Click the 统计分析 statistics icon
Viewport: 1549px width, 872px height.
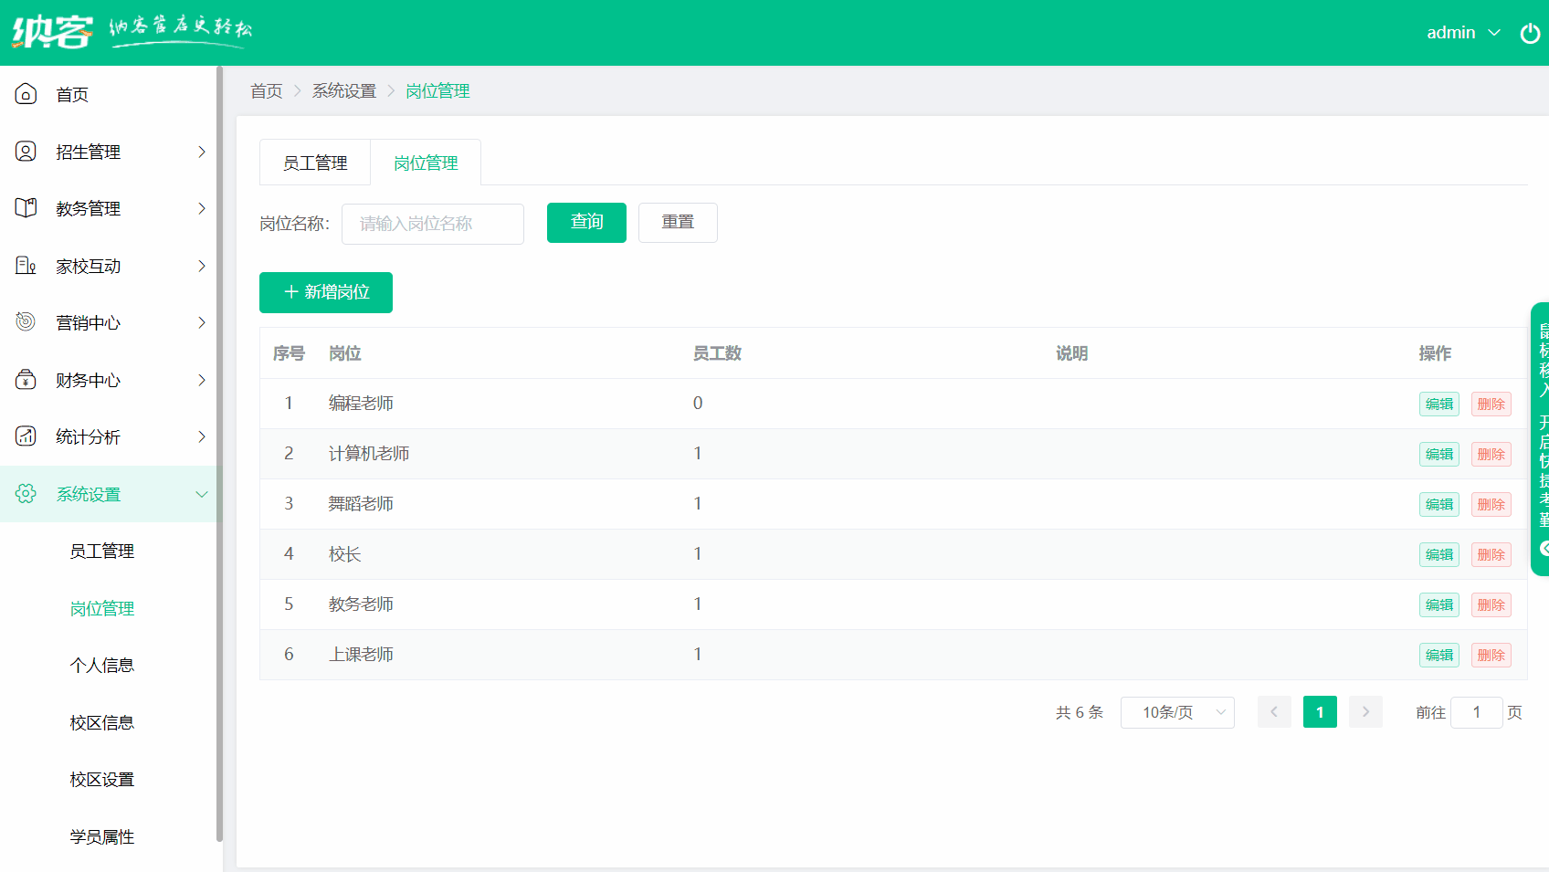pos(26,436)
